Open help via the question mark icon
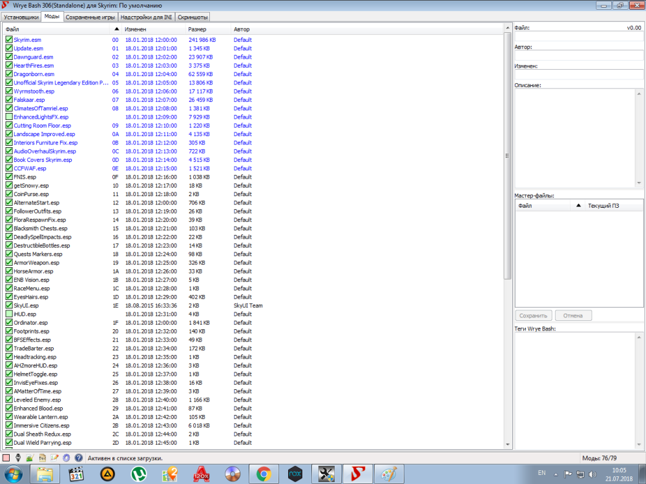The height and width of the screenshot is (484, 646). (79, 458)
